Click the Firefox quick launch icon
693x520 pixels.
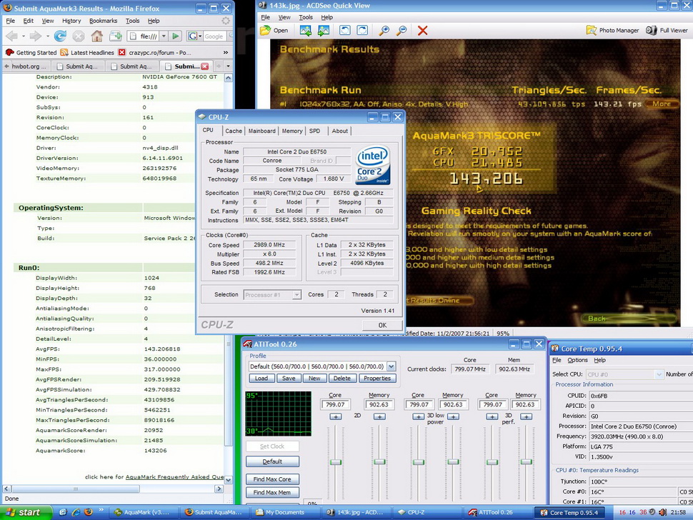[89, 512]
